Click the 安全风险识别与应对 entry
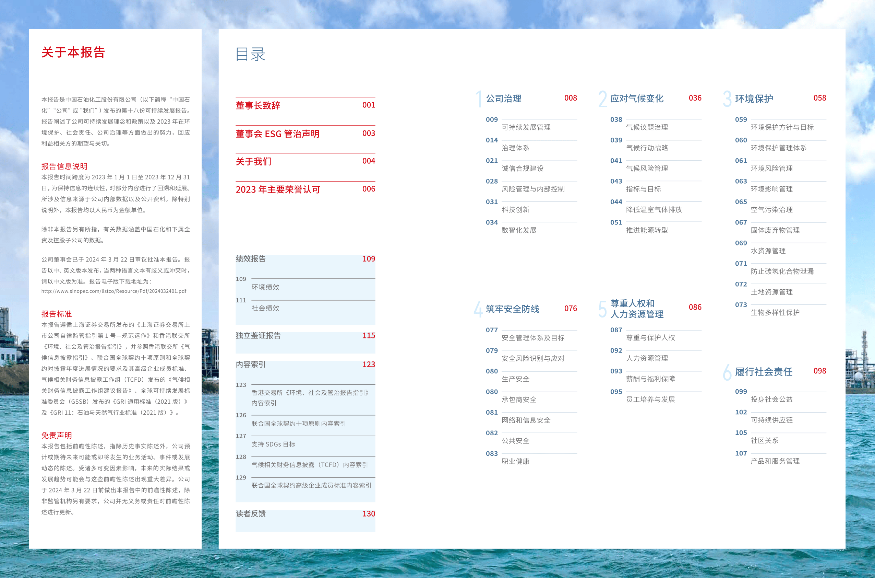875x578 pixels. click(x=533, y=359)
